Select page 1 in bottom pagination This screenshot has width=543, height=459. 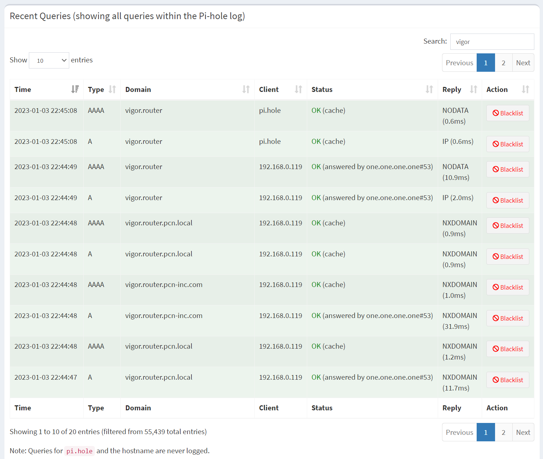point(486,432)
